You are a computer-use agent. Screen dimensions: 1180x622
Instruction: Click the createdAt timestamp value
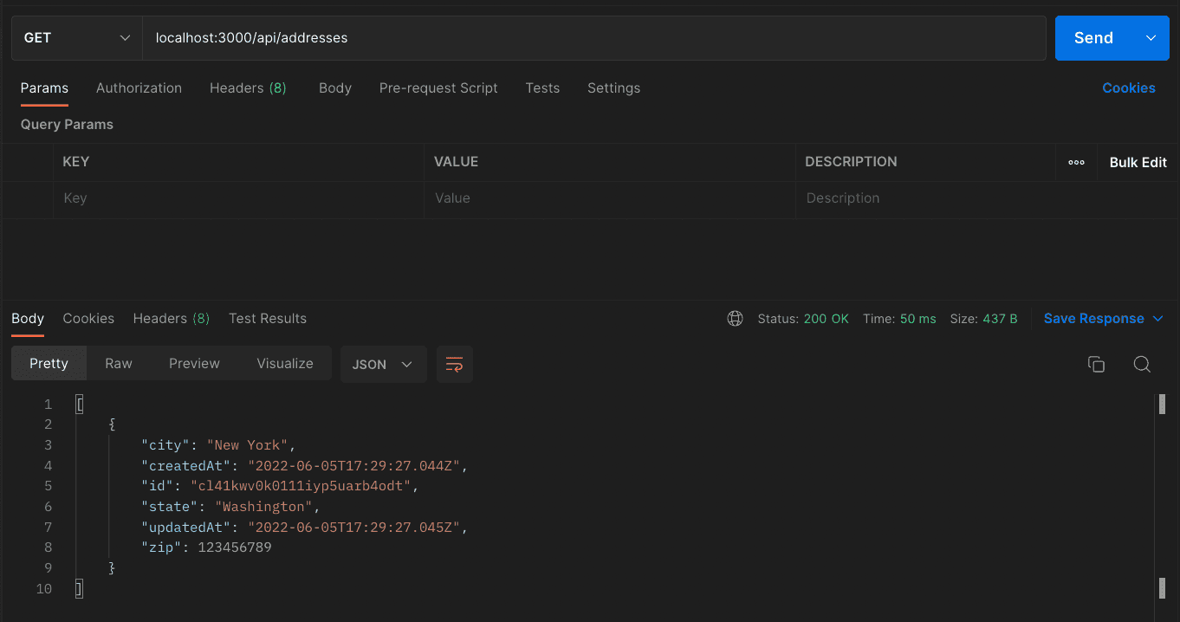354,466
